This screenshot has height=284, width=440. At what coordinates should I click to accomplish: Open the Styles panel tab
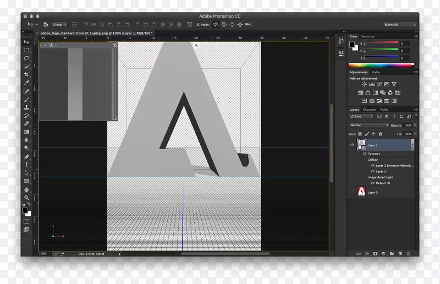[x=376, y=72]
